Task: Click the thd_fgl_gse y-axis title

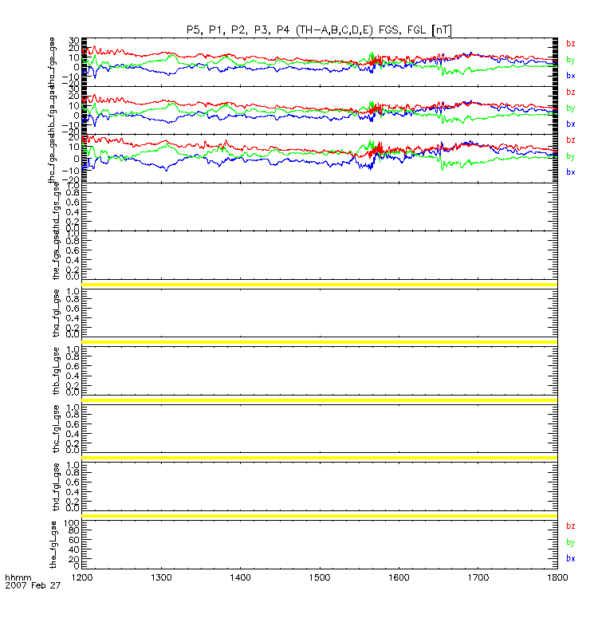Action: coord(56,486)
